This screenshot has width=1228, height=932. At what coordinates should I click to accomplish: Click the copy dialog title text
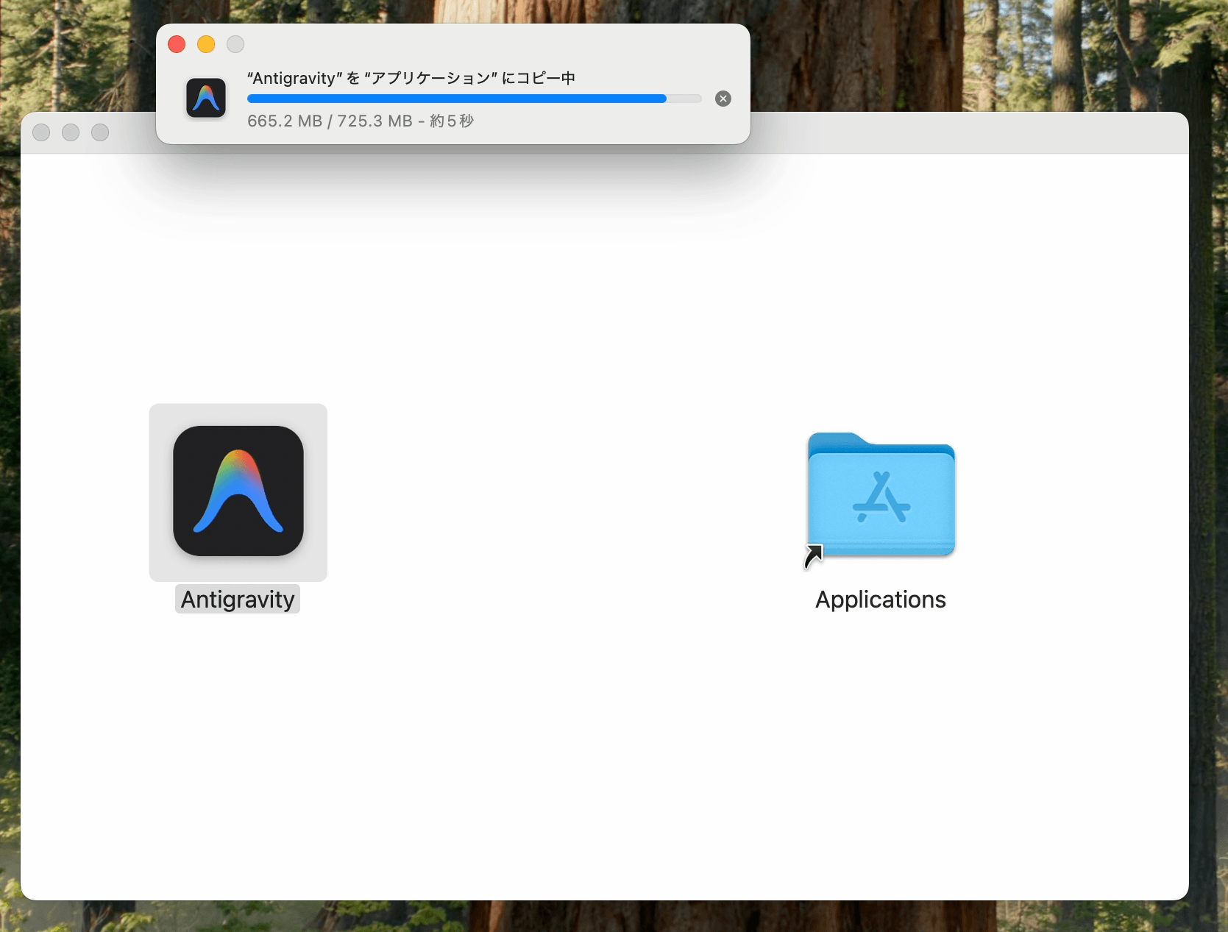[x=411, y=78]
